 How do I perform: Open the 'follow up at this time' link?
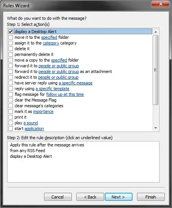point(65,94)
